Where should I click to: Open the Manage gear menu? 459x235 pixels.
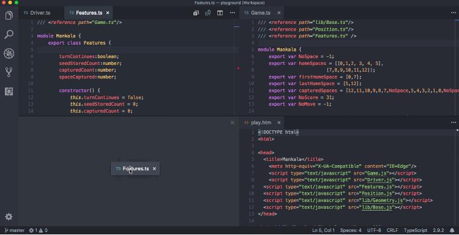click(x=9, y=217)
